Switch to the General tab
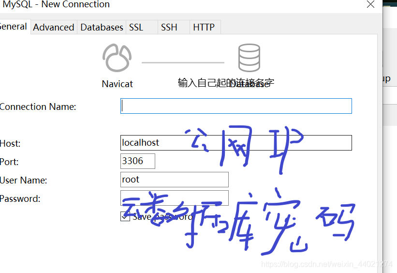The height and width of the screenshot is (273, 397). (15, 27)
